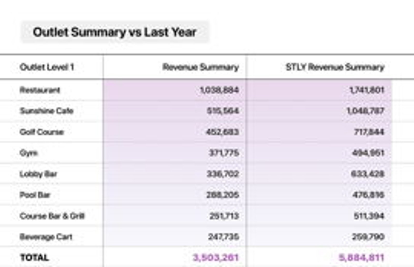
Task: Click Restaurant STLY value 1,741,801
Action: point(367,90)
